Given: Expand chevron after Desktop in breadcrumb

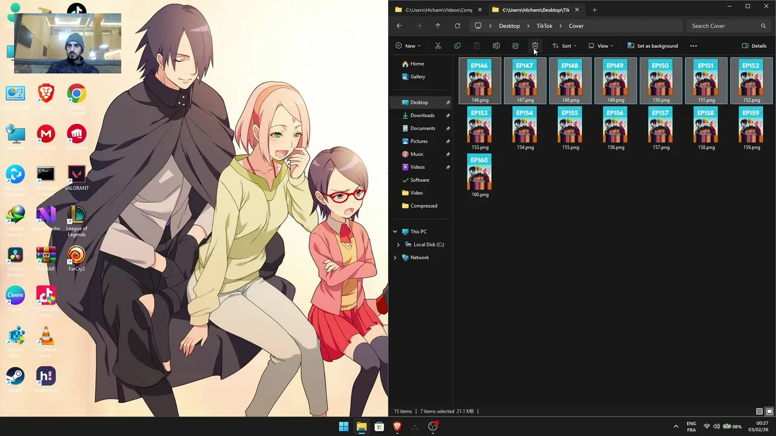Looking at the screenshot, I should pyautogui.click(x=528, y=26).
